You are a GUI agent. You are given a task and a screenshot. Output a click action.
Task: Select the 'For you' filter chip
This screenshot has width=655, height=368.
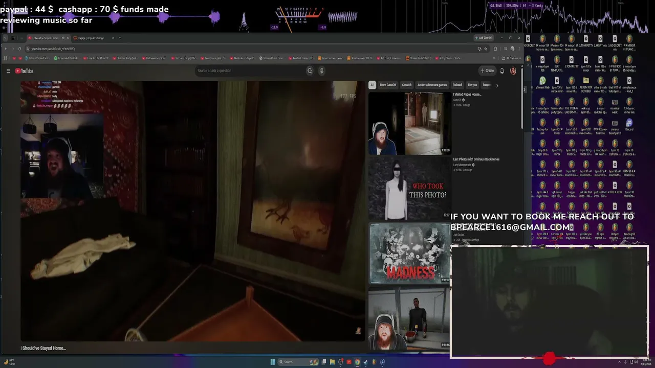pyautogui.click(x=472, y=85)
